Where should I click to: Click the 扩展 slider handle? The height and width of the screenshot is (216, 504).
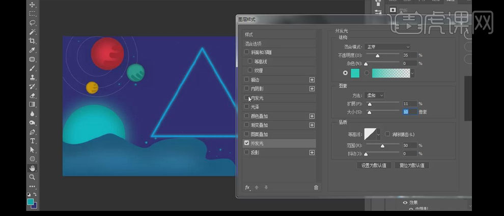point(370,104)
